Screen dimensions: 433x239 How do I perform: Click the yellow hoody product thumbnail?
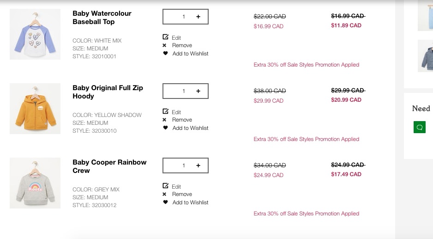point(35,109)
